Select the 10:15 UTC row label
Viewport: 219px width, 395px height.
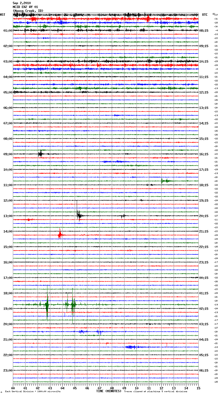[x=204, y=62]
